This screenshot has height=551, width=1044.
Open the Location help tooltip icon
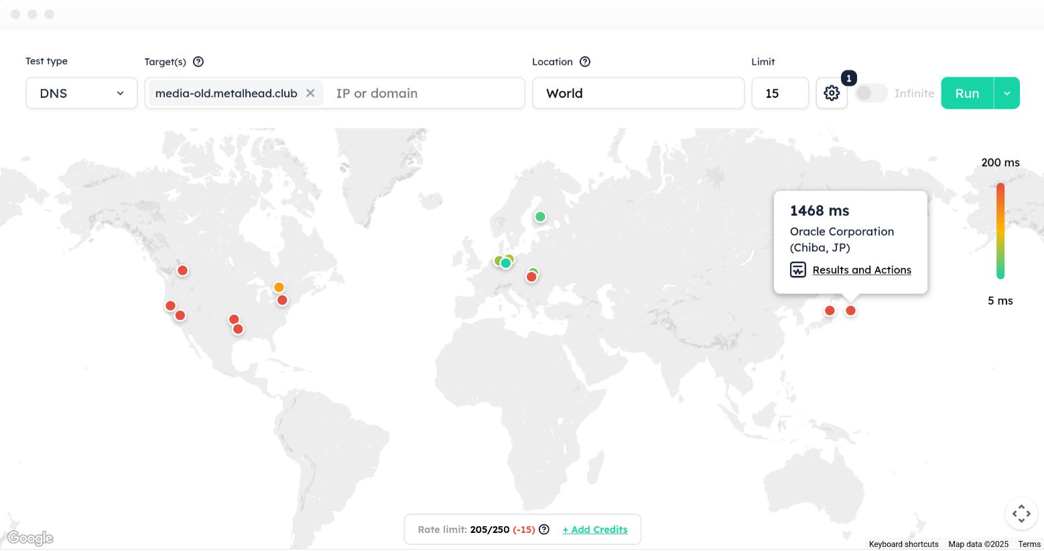pyautogui.click(x=584, y=61)
